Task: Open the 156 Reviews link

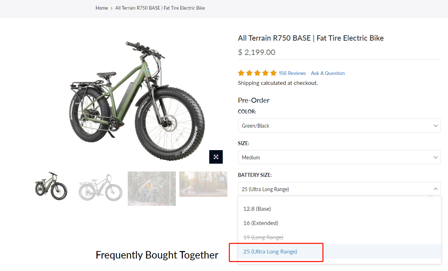Action: click(x=292, y=73)
